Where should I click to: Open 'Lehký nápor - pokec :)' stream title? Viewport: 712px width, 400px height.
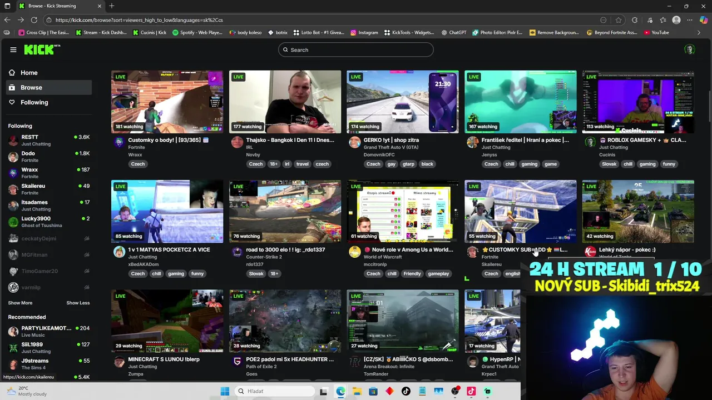click(x=627, y=250)
